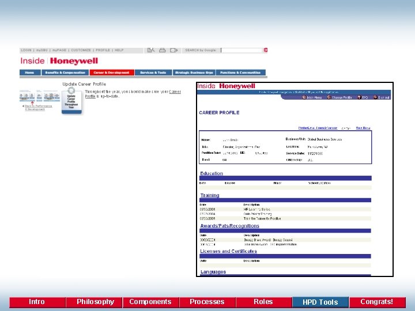Click the CAREER PROFILE page title
The height and width of the screenshot is (311, 415).
(219, 113)
